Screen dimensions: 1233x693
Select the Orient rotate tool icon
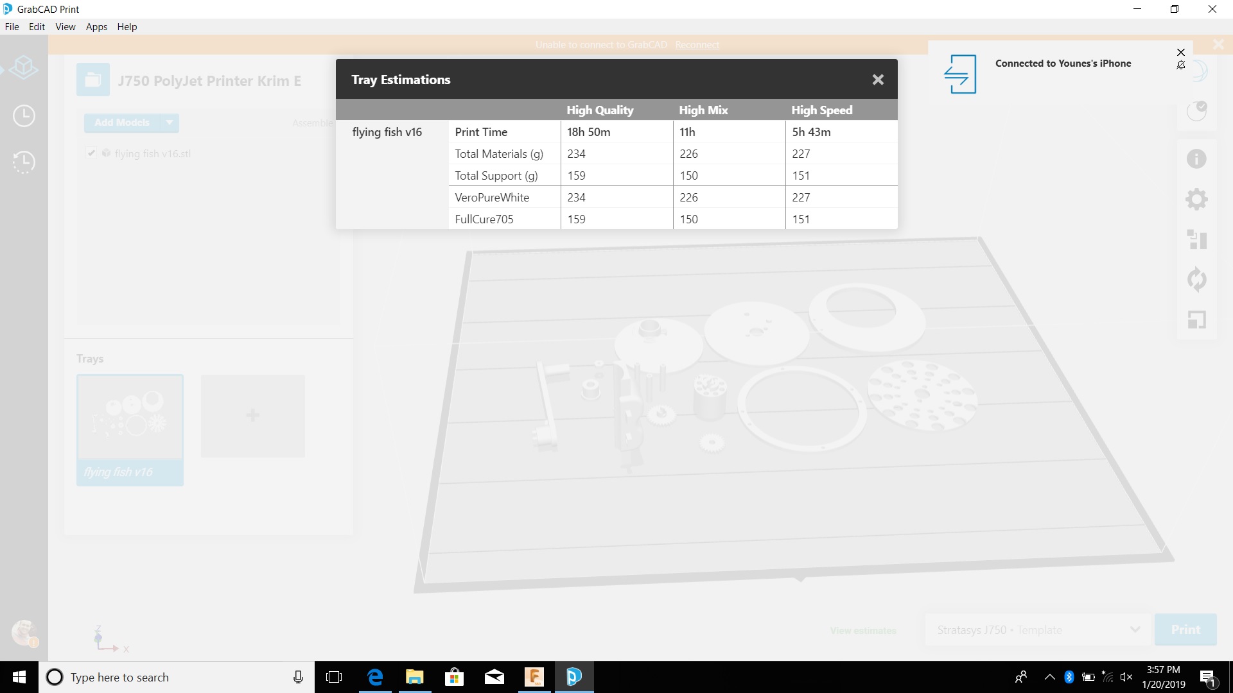pyautogui.click(x=1196, y=280)
